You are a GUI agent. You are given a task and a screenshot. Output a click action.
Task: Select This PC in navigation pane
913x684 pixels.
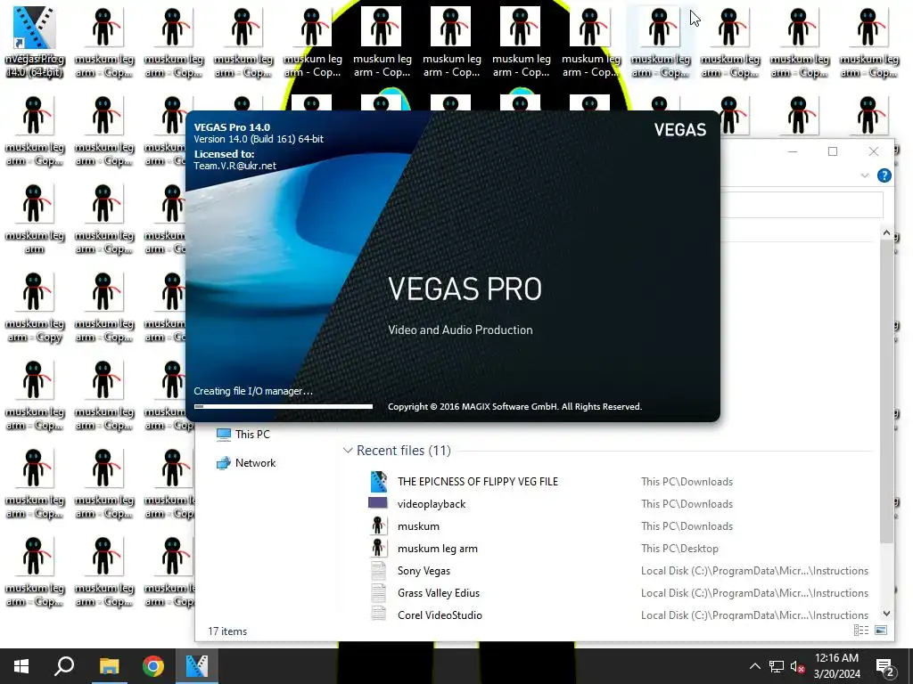(x=243, y=434)
